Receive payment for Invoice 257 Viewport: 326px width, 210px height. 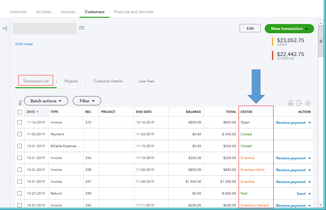click(291, 182)
